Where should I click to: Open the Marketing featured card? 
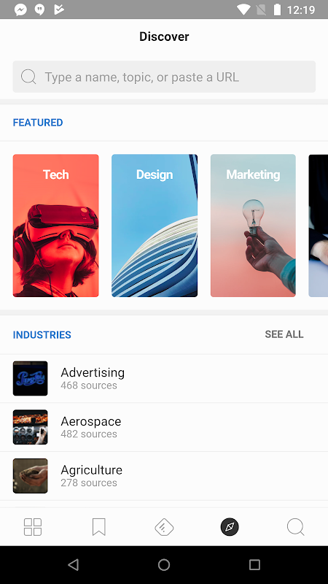click(253, 226)
